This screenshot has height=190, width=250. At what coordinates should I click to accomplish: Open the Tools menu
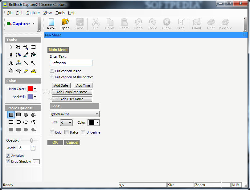coord(60,13)
